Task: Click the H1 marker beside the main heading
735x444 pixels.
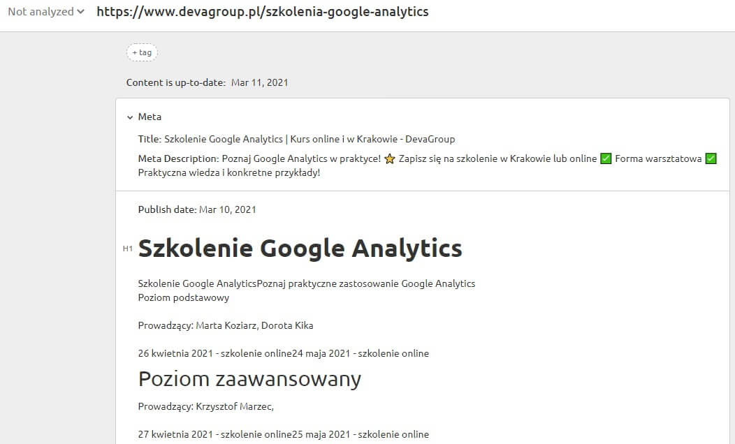Action: pos(128,249)
